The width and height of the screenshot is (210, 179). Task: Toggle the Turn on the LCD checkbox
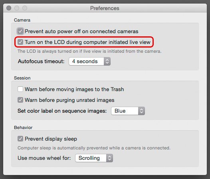coord(20,42)
